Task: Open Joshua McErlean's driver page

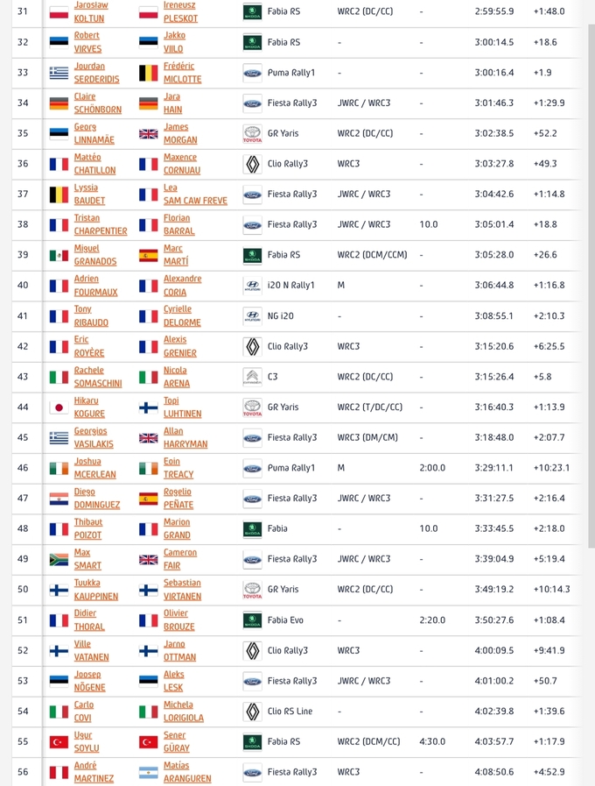Action: 95,468
